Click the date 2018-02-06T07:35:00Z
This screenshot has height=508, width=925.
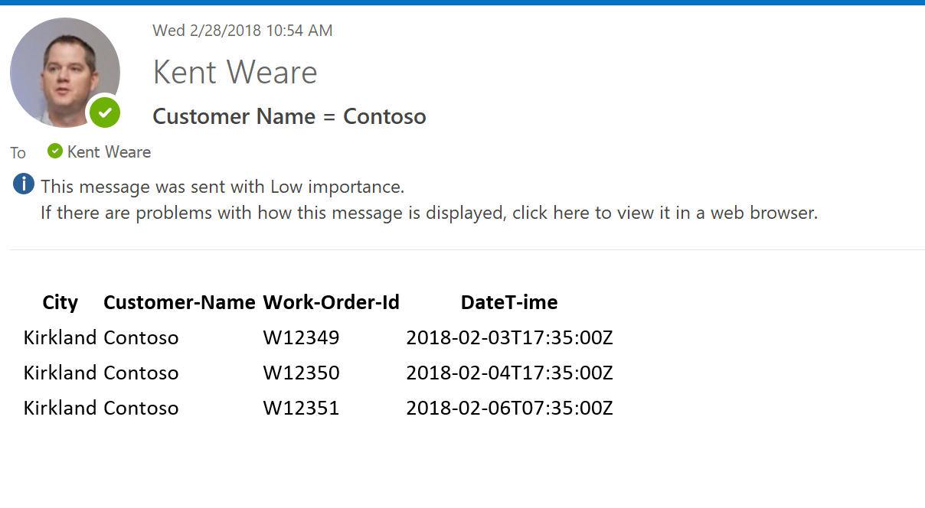pyautogui.click(x=509, y=408)
